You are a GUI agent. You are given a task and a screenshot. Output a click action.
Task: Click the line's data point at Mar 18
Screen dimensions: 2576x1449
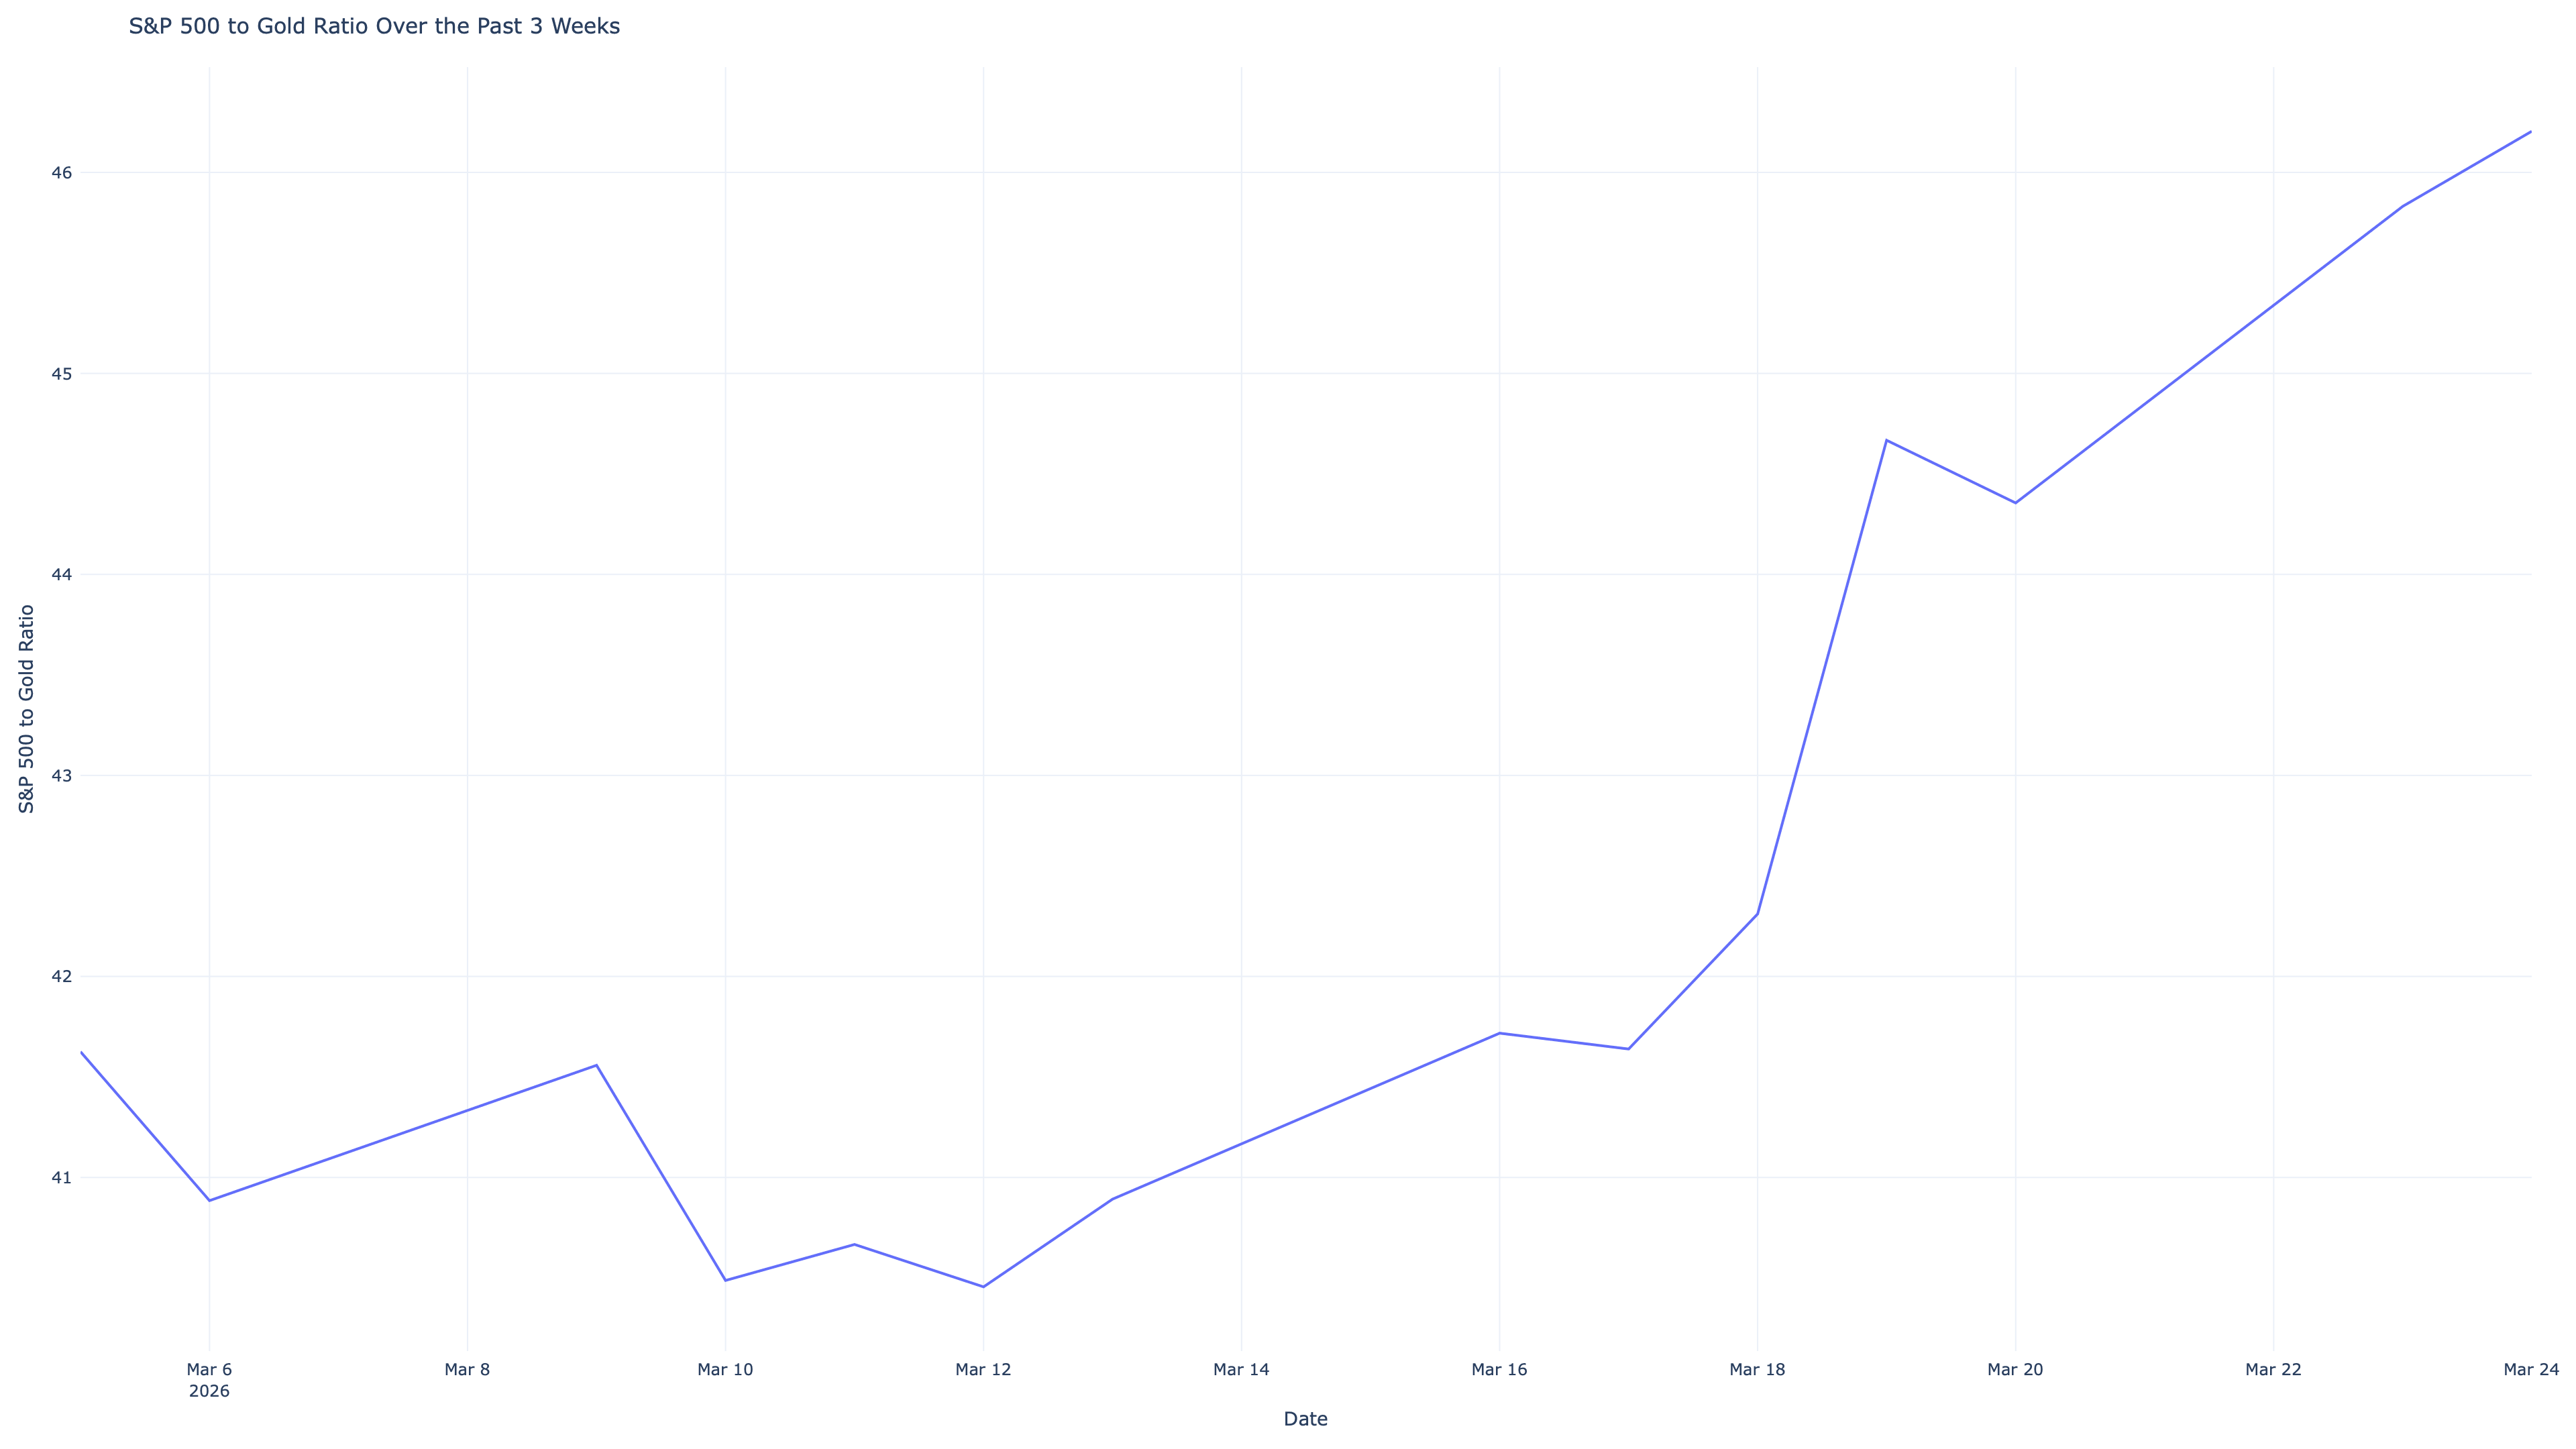click(1757, 914)
